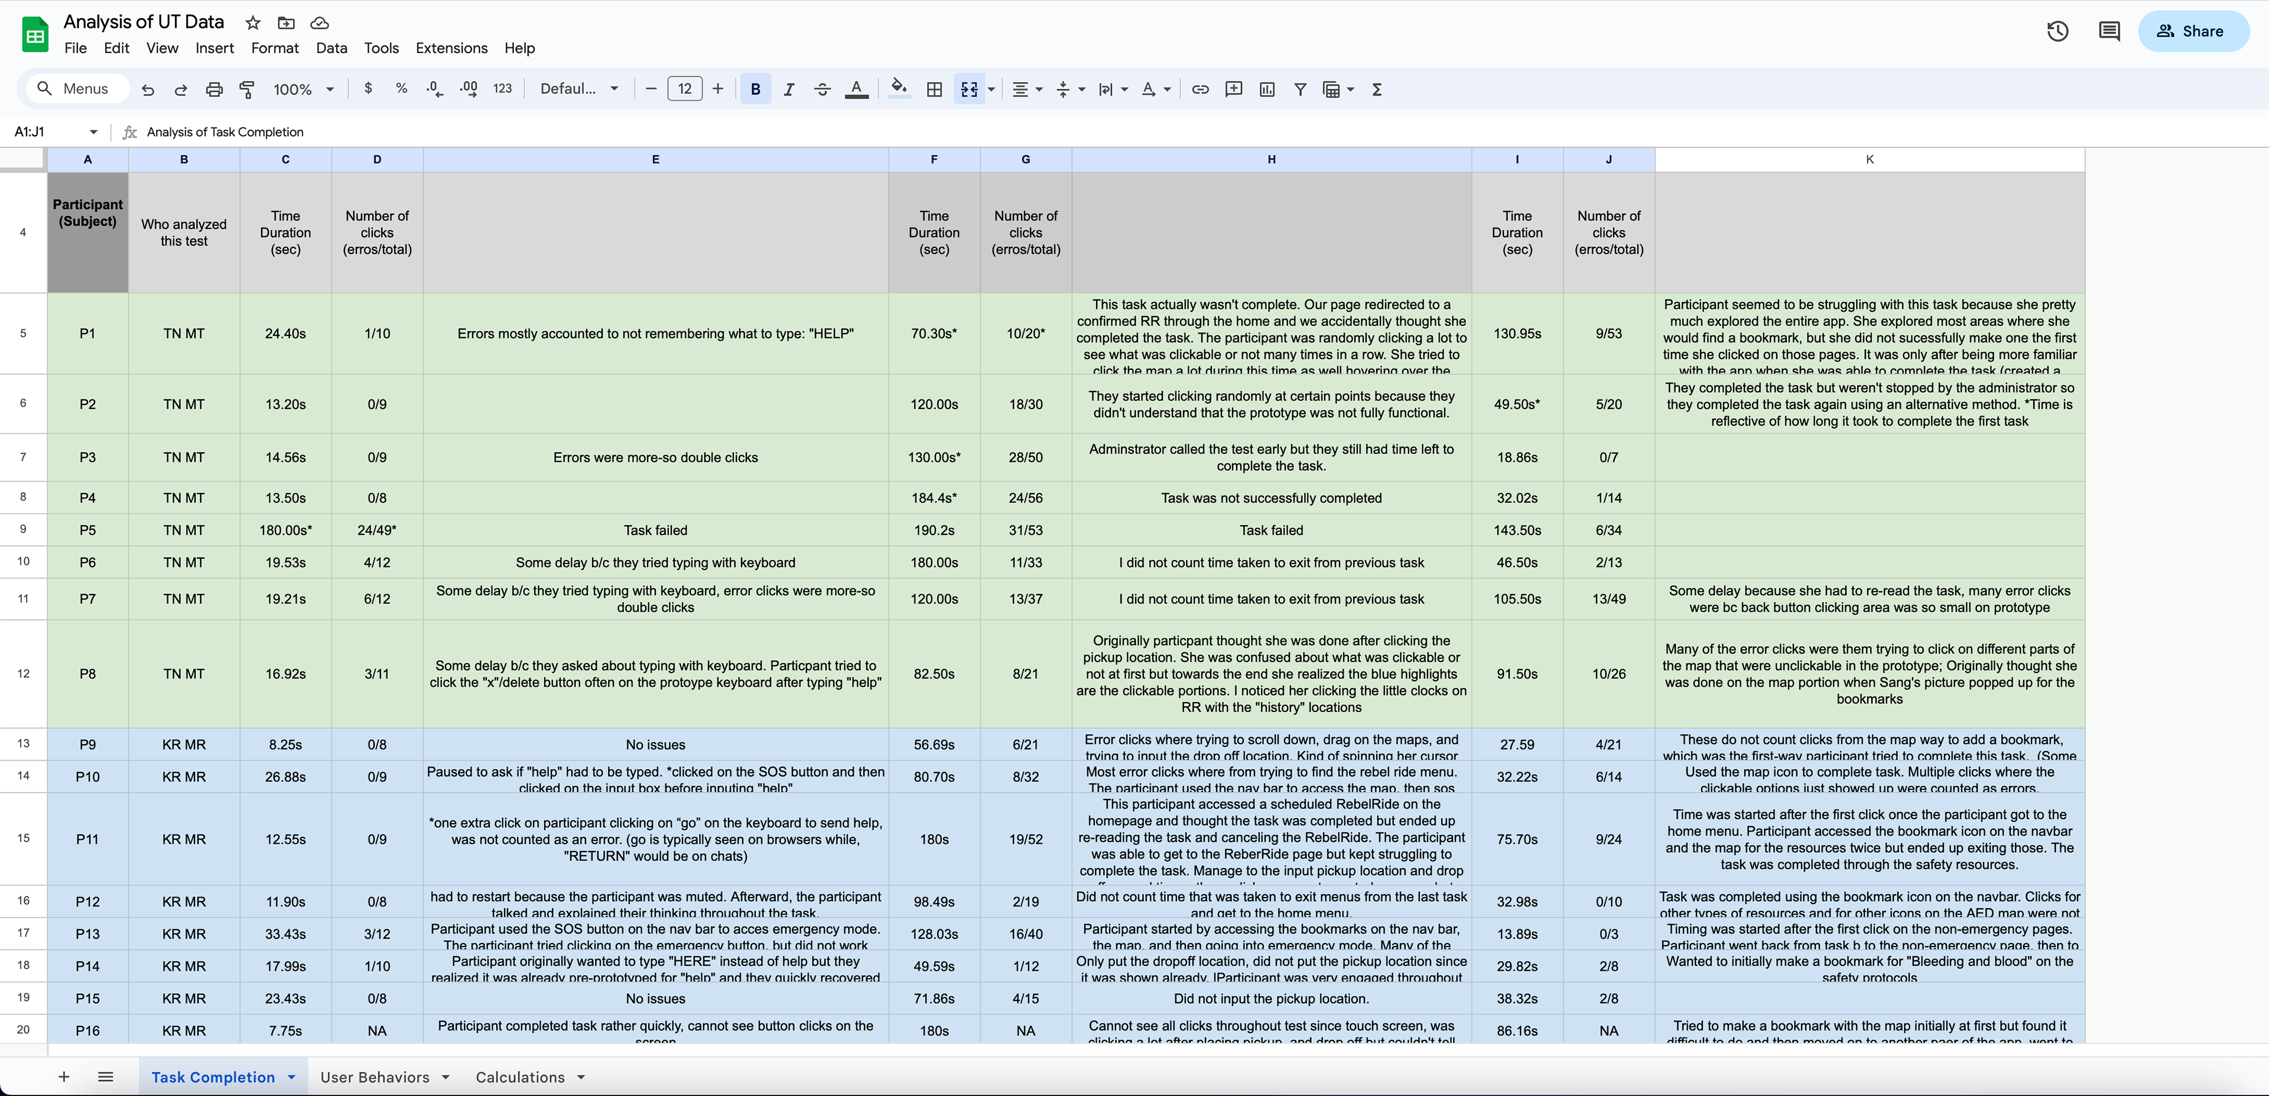Open text rotation dropdown
This screenshot has height=1096, width=2269.
pyautogui.click(x=1156, y=89)
